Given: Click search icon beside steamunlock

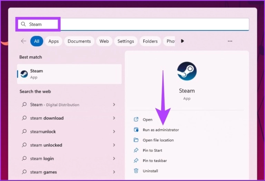Looking at the screenshot, I should pyautogui.click(x=24, y=131).
